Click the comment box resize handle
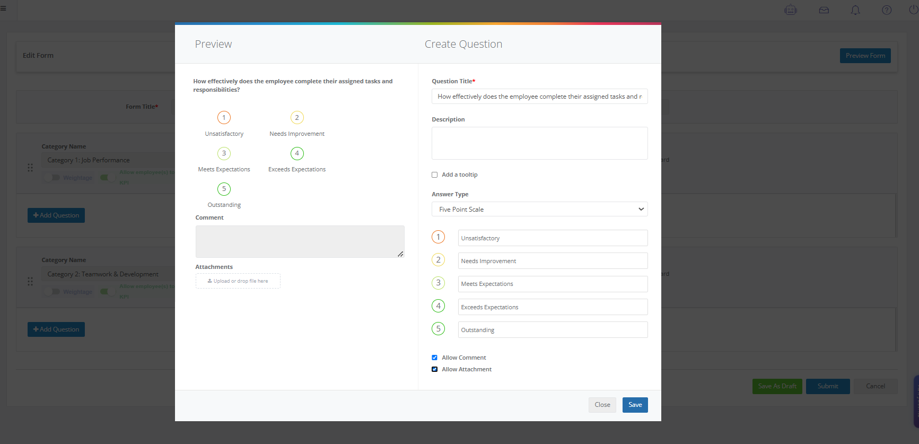 click(400, 254)
